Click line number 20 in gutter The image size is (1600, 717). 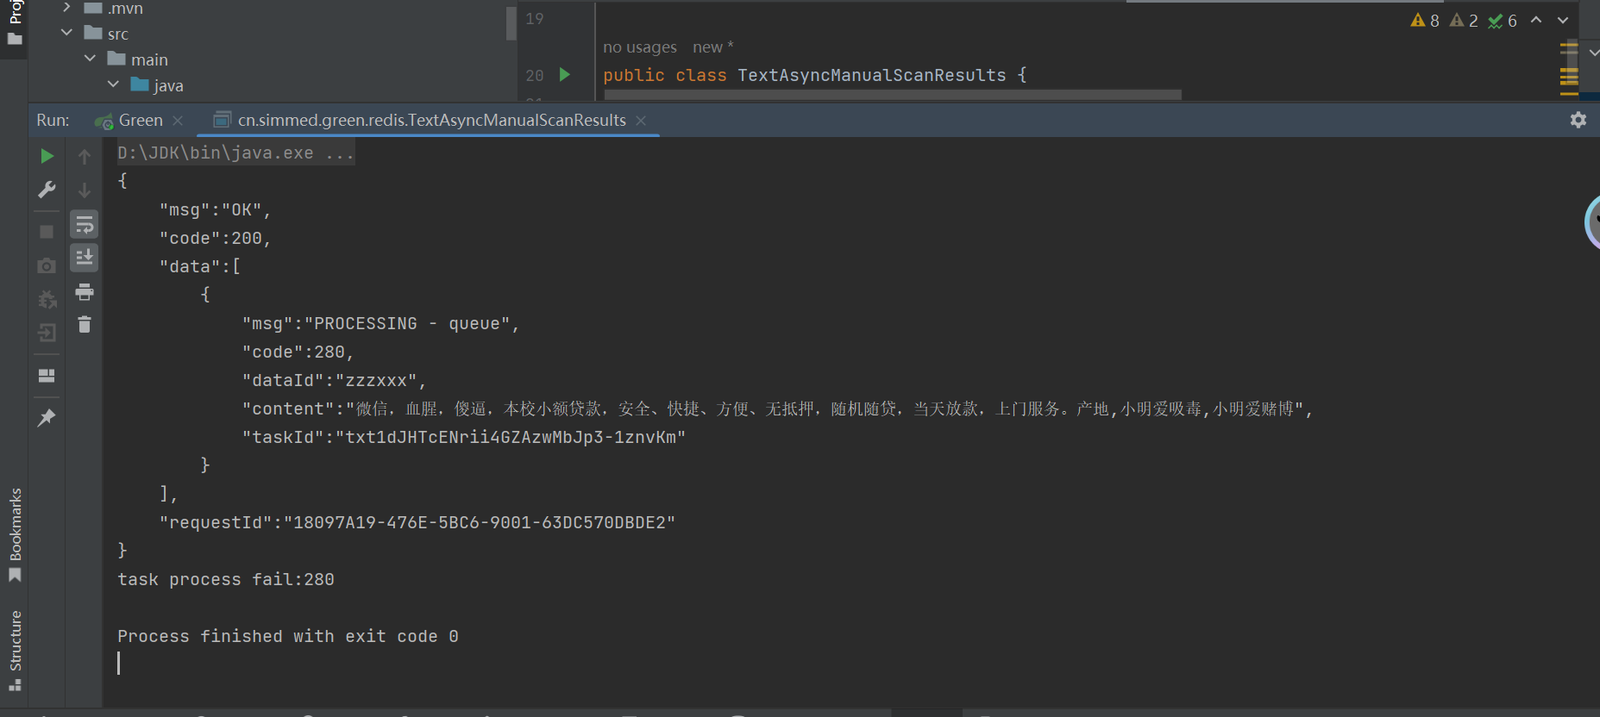point(535,75)
